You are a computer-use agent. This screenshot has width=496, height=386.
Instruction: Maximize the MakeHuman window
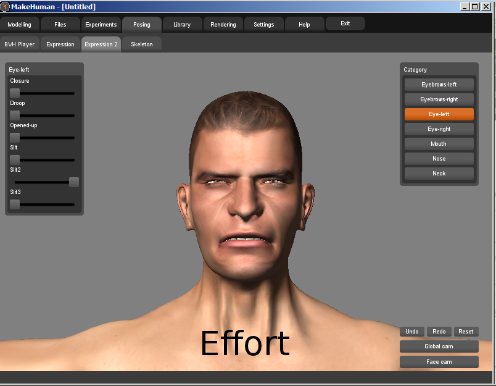click(x=475, y=7)
